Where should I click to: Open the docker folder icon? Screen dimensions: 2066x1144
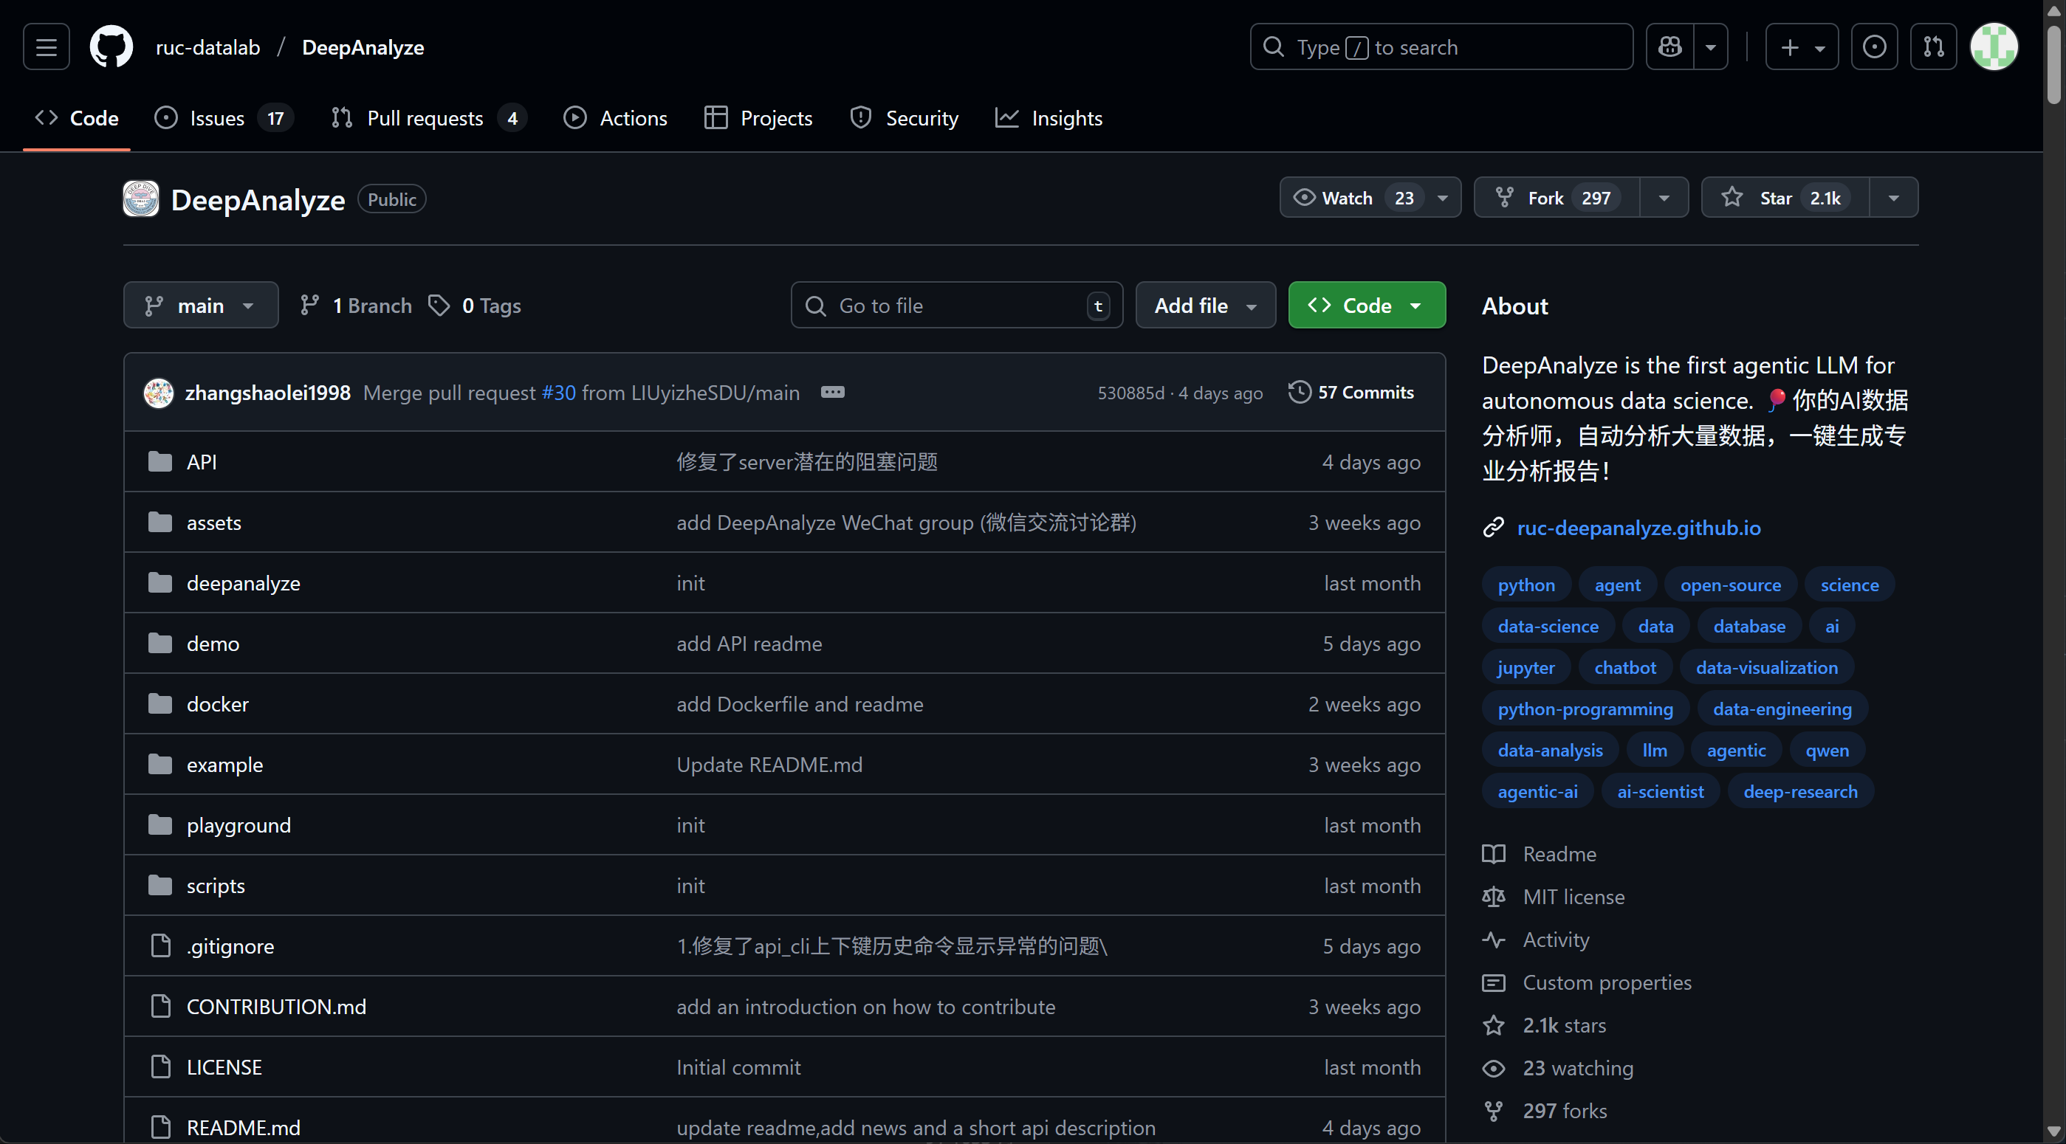click(x=160, y=704)
